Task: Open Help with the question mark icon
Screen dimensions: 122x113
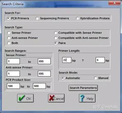Action: (x=87, y=98)
